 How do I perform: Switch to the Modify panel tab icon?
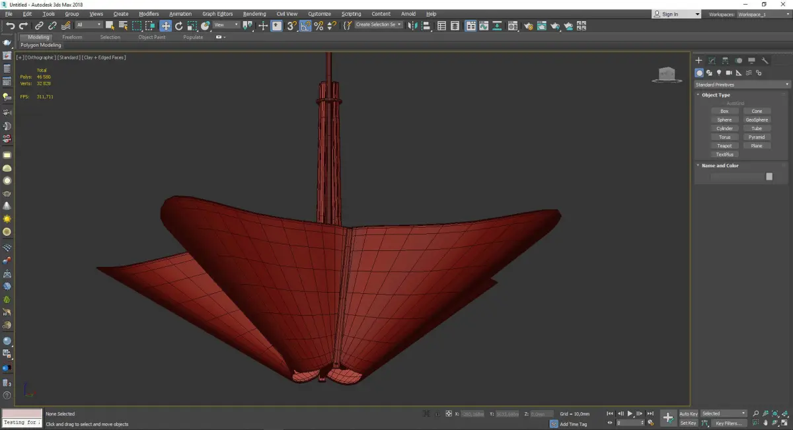(x=712, y=61)
